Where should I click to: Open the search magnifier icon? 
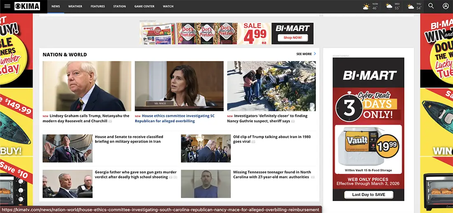click(x=431, y=6)
